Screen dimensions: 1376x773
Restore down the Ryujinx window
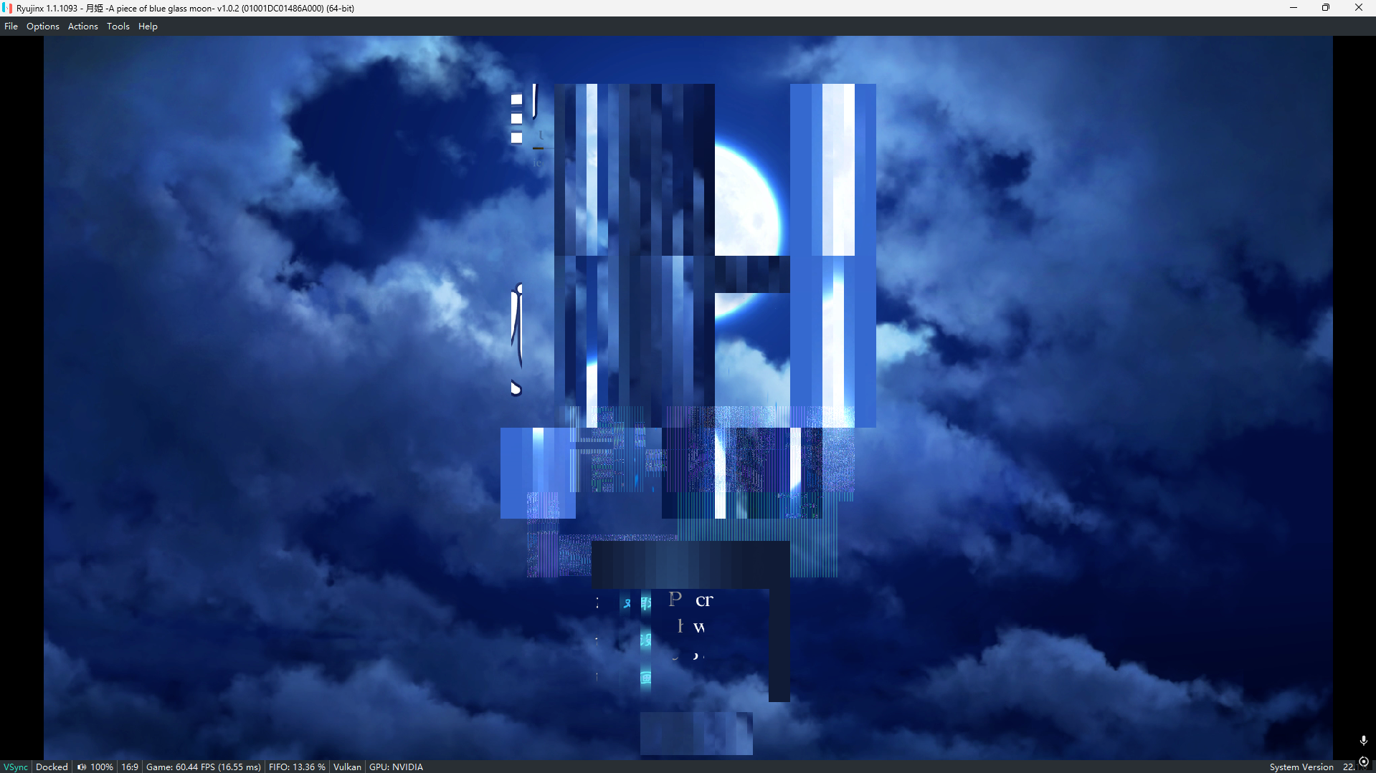[x=1326, y=8]
